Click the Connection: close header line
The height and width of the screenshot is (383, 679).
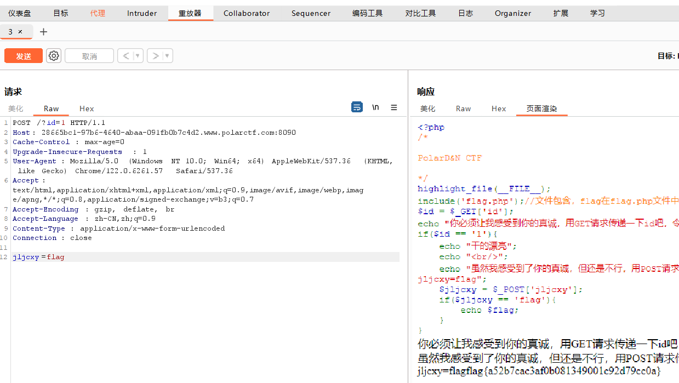click(x=52, y=238)
